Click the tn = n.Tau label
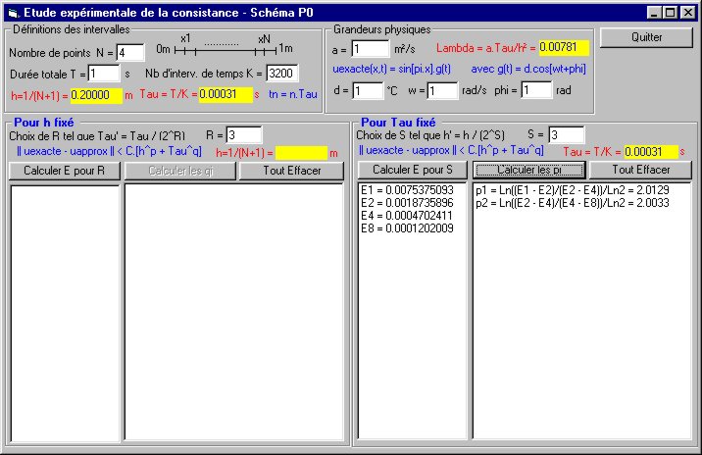 pos(293,94)
